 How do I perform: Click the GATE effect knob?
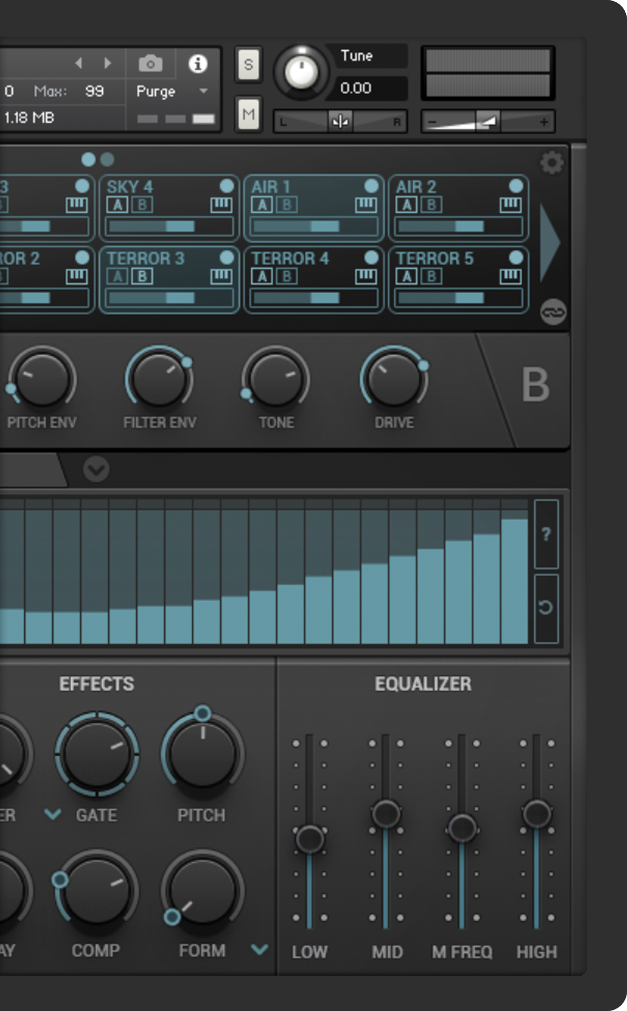(97, 754)
